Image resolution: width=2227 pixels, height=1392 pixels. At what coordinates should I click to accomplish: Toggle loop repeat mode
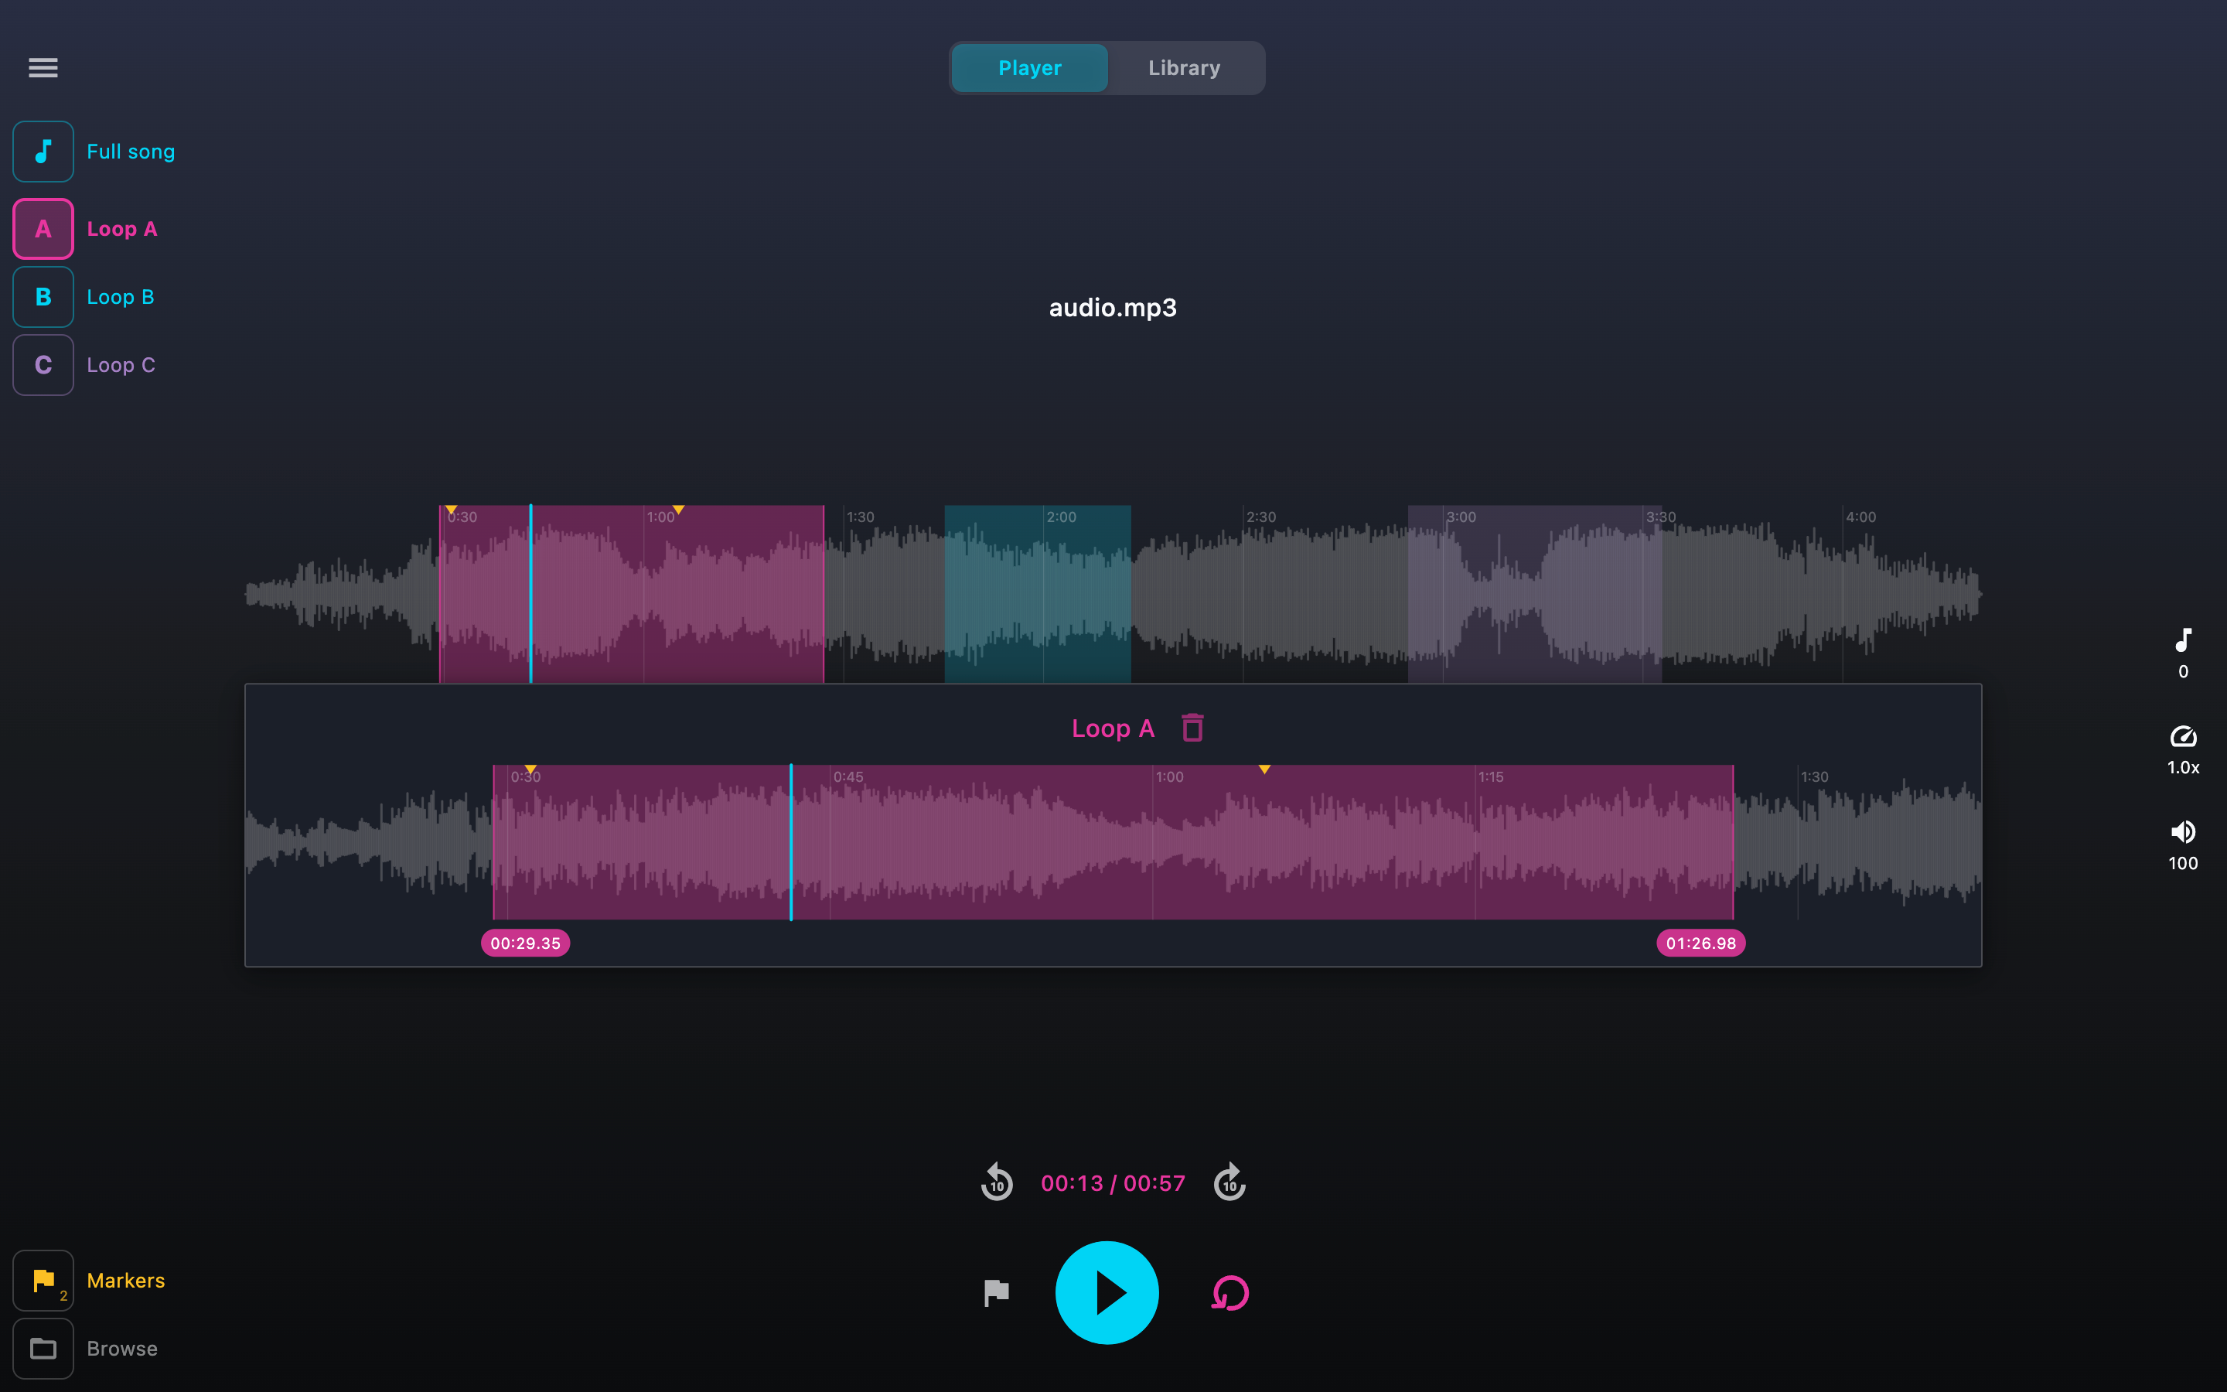pos(1229,1292)
